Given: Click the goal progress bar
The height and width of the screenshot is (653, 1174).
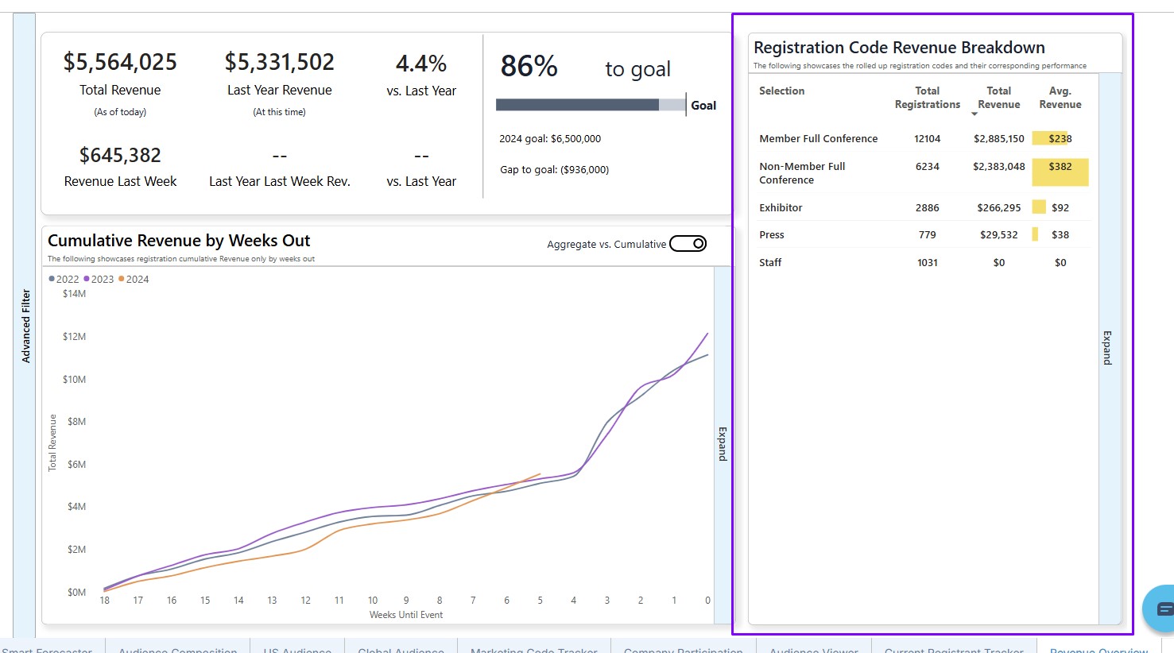Looking at the screenshot, I should pos(590,105).
